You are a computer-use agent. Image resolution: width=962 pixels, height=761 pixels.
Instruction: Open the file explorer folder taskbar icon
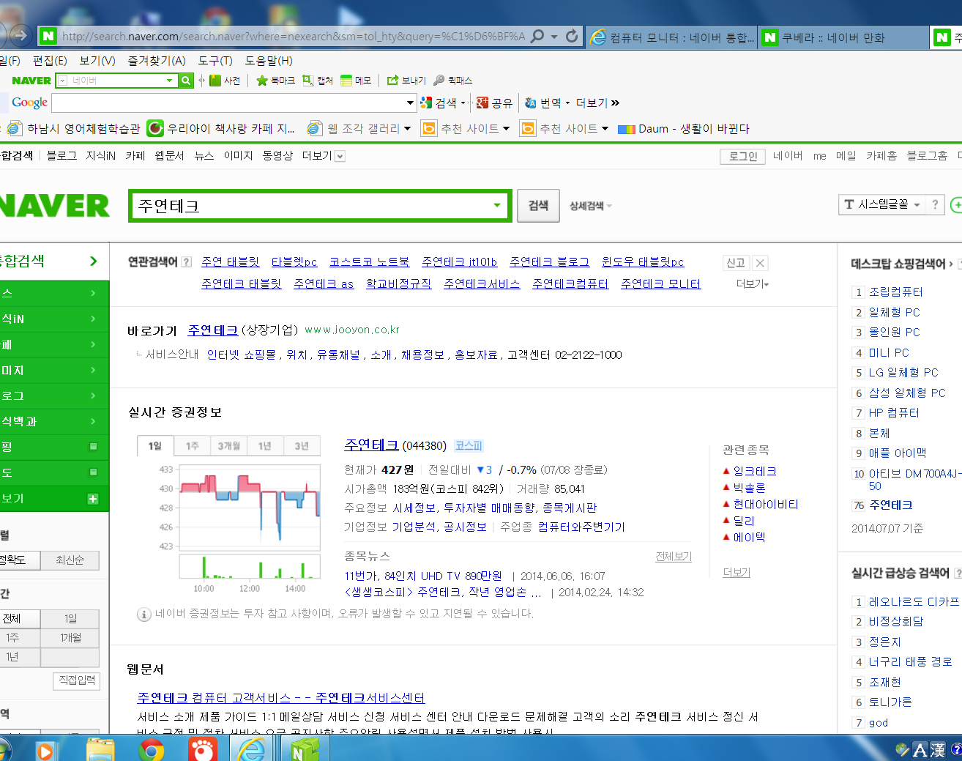pyautogui.click(x=100, y=750)
